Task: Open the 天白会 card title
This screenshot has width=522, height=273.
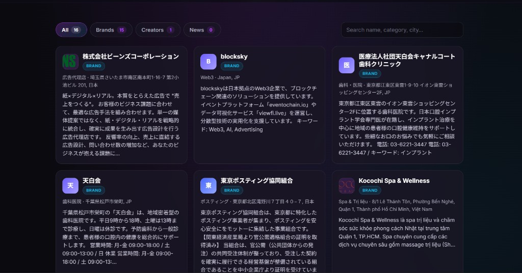Action: [x=92, y=181]
